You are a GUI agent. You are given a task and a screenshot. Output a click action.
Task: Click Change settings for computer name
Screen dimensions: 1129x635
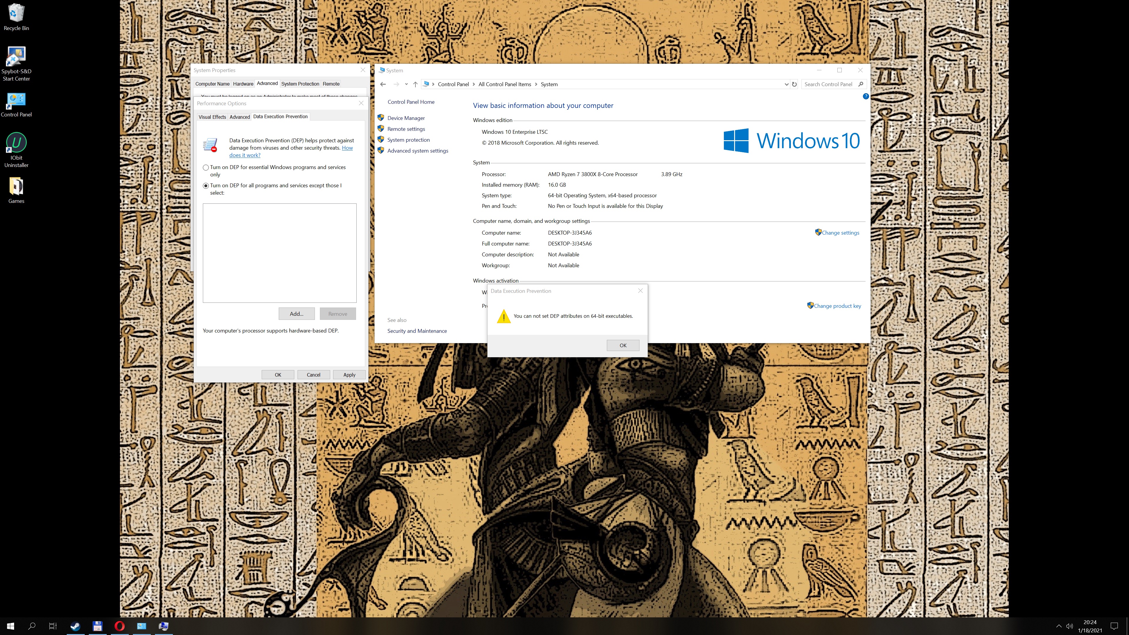click(x=840, y=233)
